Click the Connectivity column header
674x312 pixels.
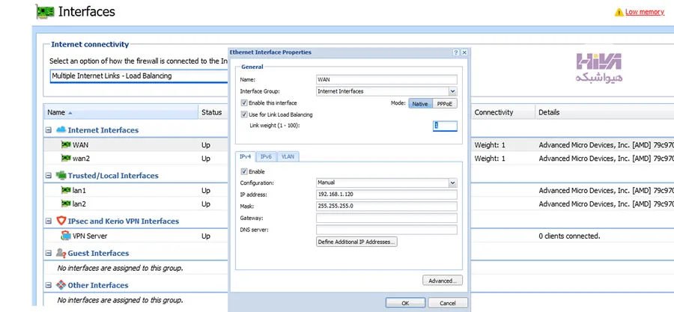(503, 112)
